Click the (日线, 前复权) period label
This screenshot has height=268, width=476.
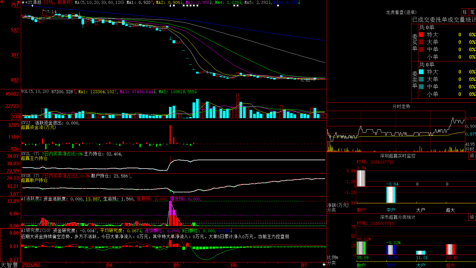[57, 2]
